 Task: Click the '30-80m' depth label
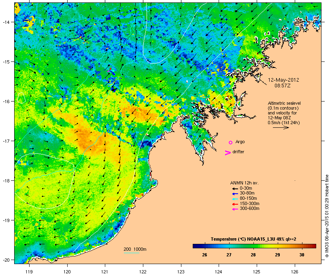coord(247,193)
